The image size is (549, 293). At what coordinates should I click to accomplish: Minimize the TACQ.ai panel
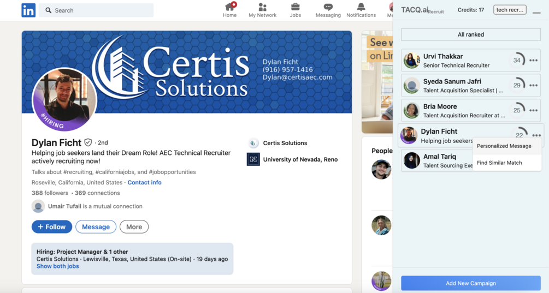tap(536, 13)
